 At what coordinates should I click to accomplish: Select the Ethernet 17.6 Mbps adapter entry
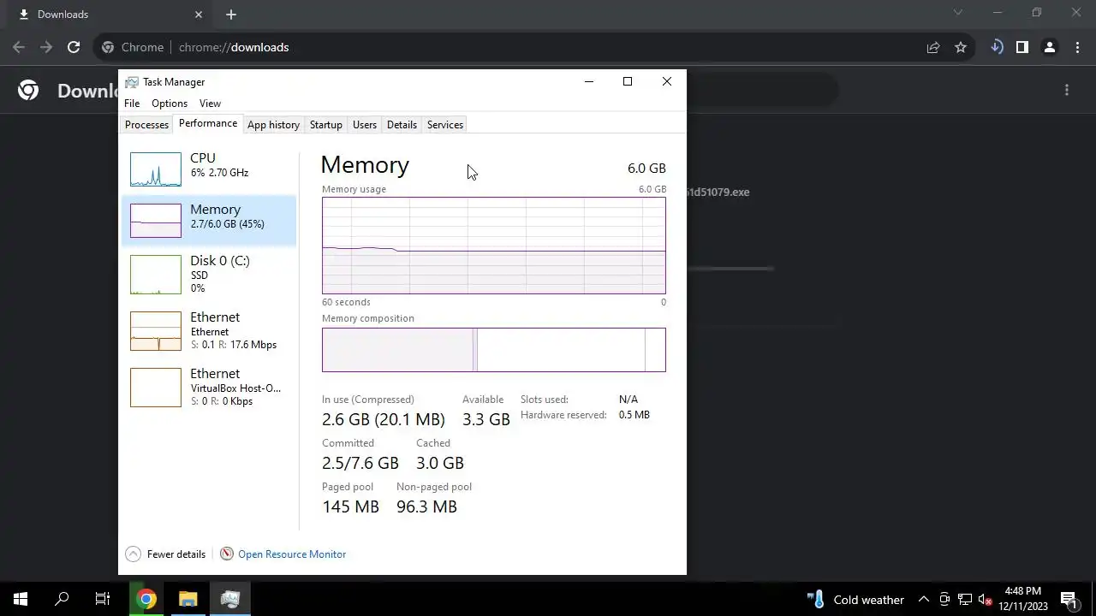209,330
